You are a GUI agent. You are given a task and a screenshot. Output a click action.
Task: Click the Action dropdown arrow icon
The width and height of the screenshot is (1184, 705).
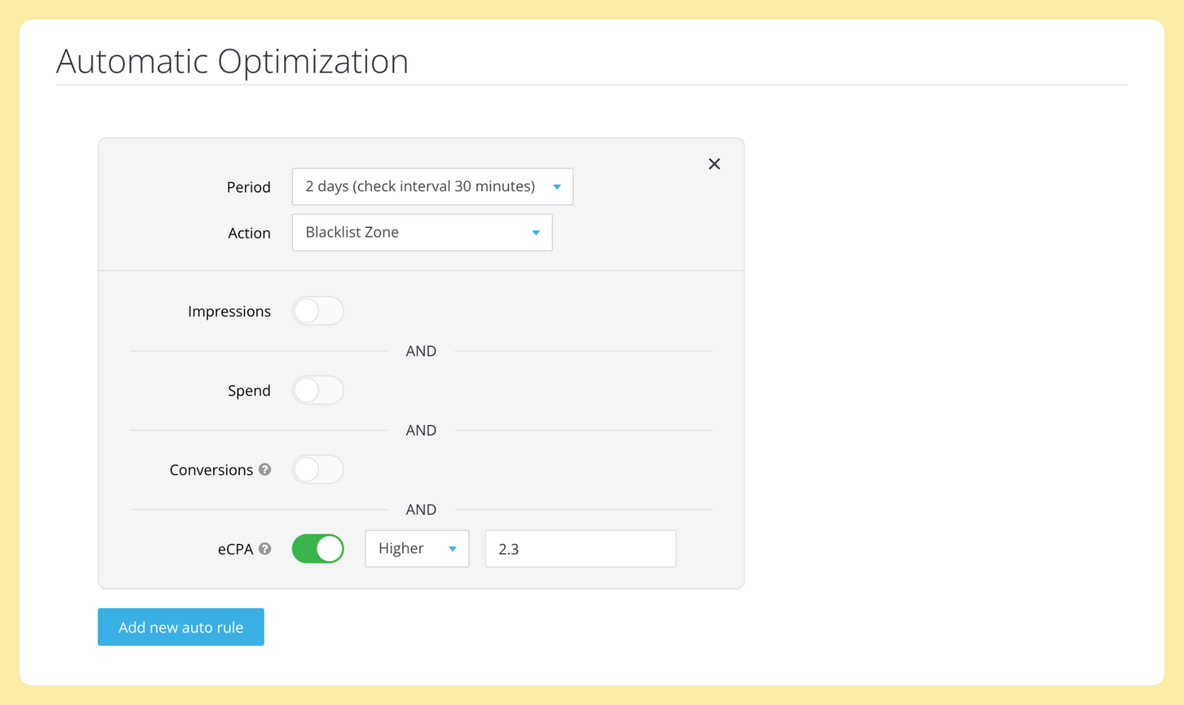point(536,233)
